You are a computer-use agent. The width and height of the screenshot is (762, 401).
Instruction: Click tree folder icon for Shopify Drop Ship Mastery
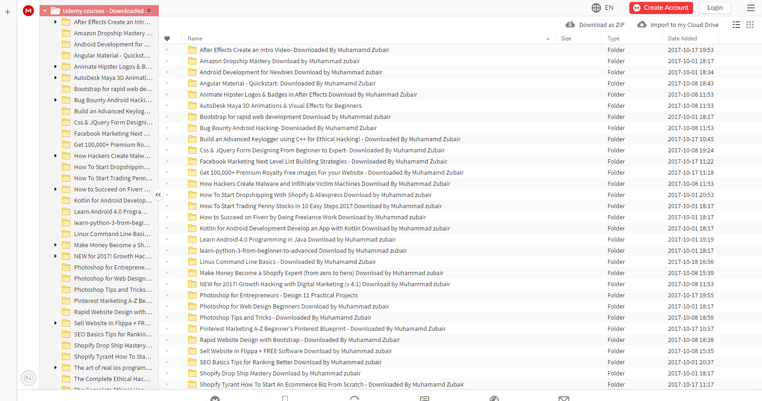[66, 345]
